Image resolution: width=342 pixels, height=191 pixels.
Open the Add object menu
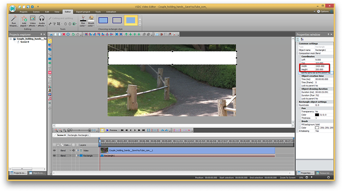coord(24,21)
